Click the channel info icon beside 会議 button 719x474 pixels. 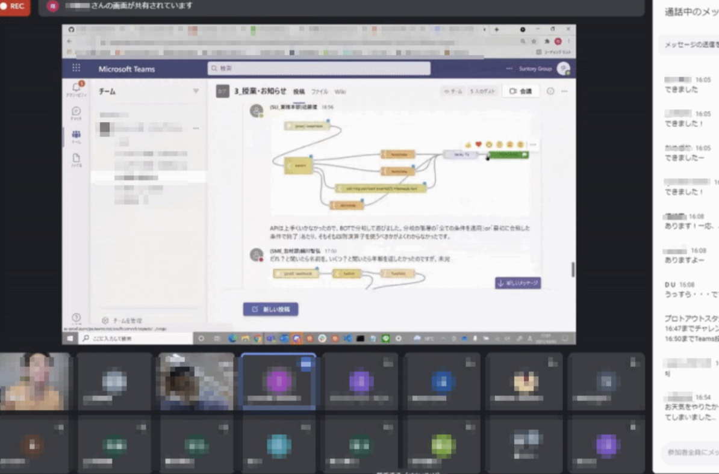tap(550, 91)
